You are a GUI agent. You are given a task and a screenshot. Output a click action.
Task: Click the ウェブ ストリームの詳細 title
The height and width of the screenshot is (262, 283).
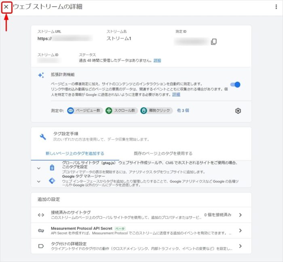click(48, 7)
